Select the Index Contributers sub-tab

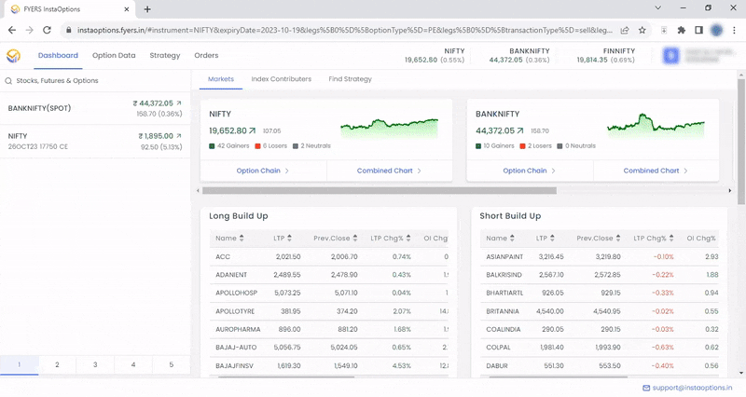pos(282,79)
